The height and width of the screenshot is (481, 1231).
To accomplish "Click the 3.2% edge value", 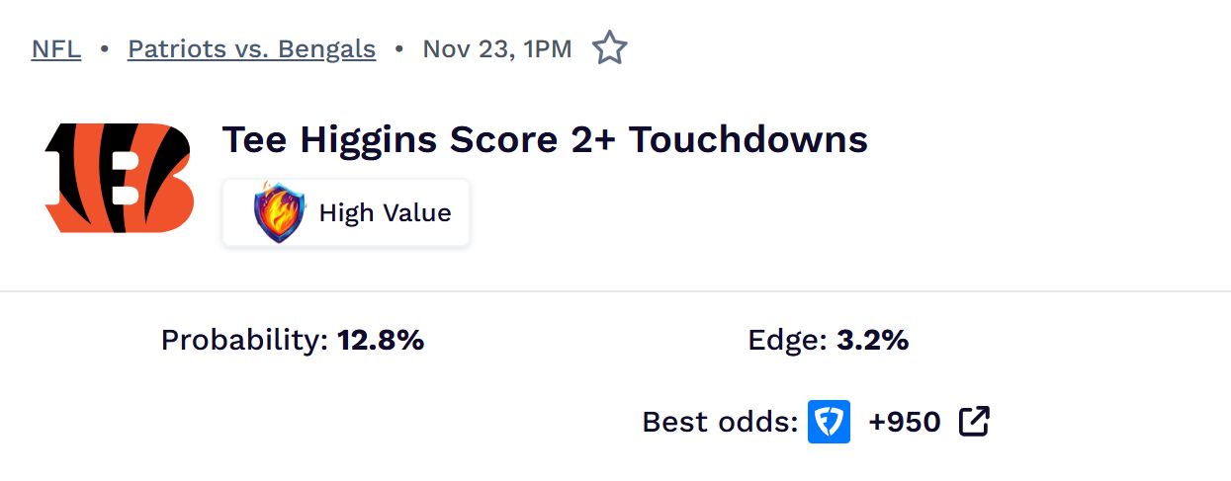I will pos(872,341).
